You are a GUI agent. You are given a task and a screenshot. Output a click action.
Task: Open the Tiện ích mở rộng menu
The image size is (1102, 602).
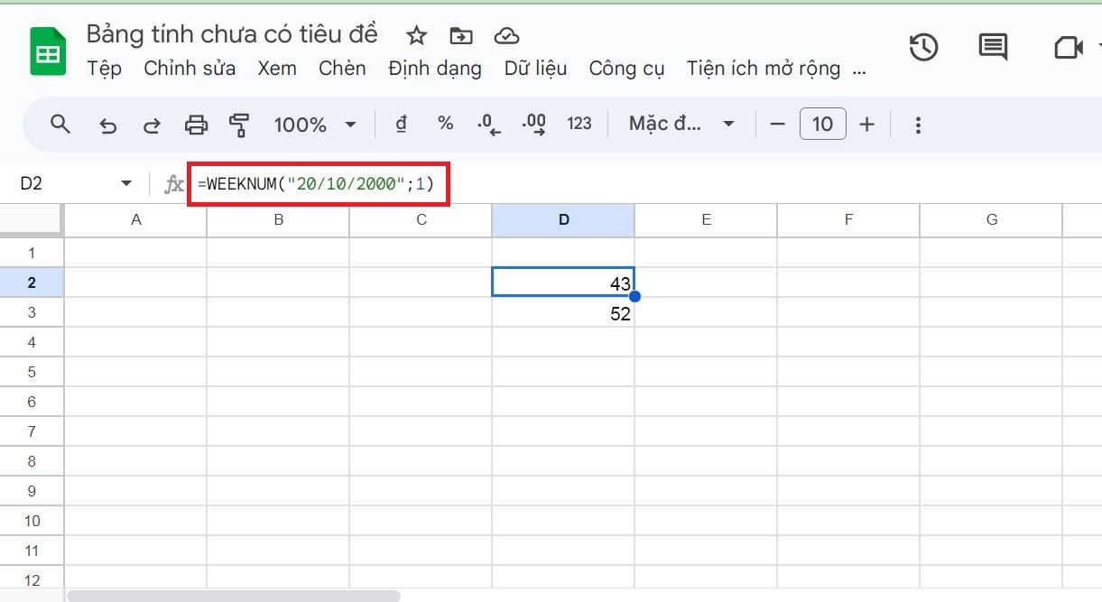point(764,69)
